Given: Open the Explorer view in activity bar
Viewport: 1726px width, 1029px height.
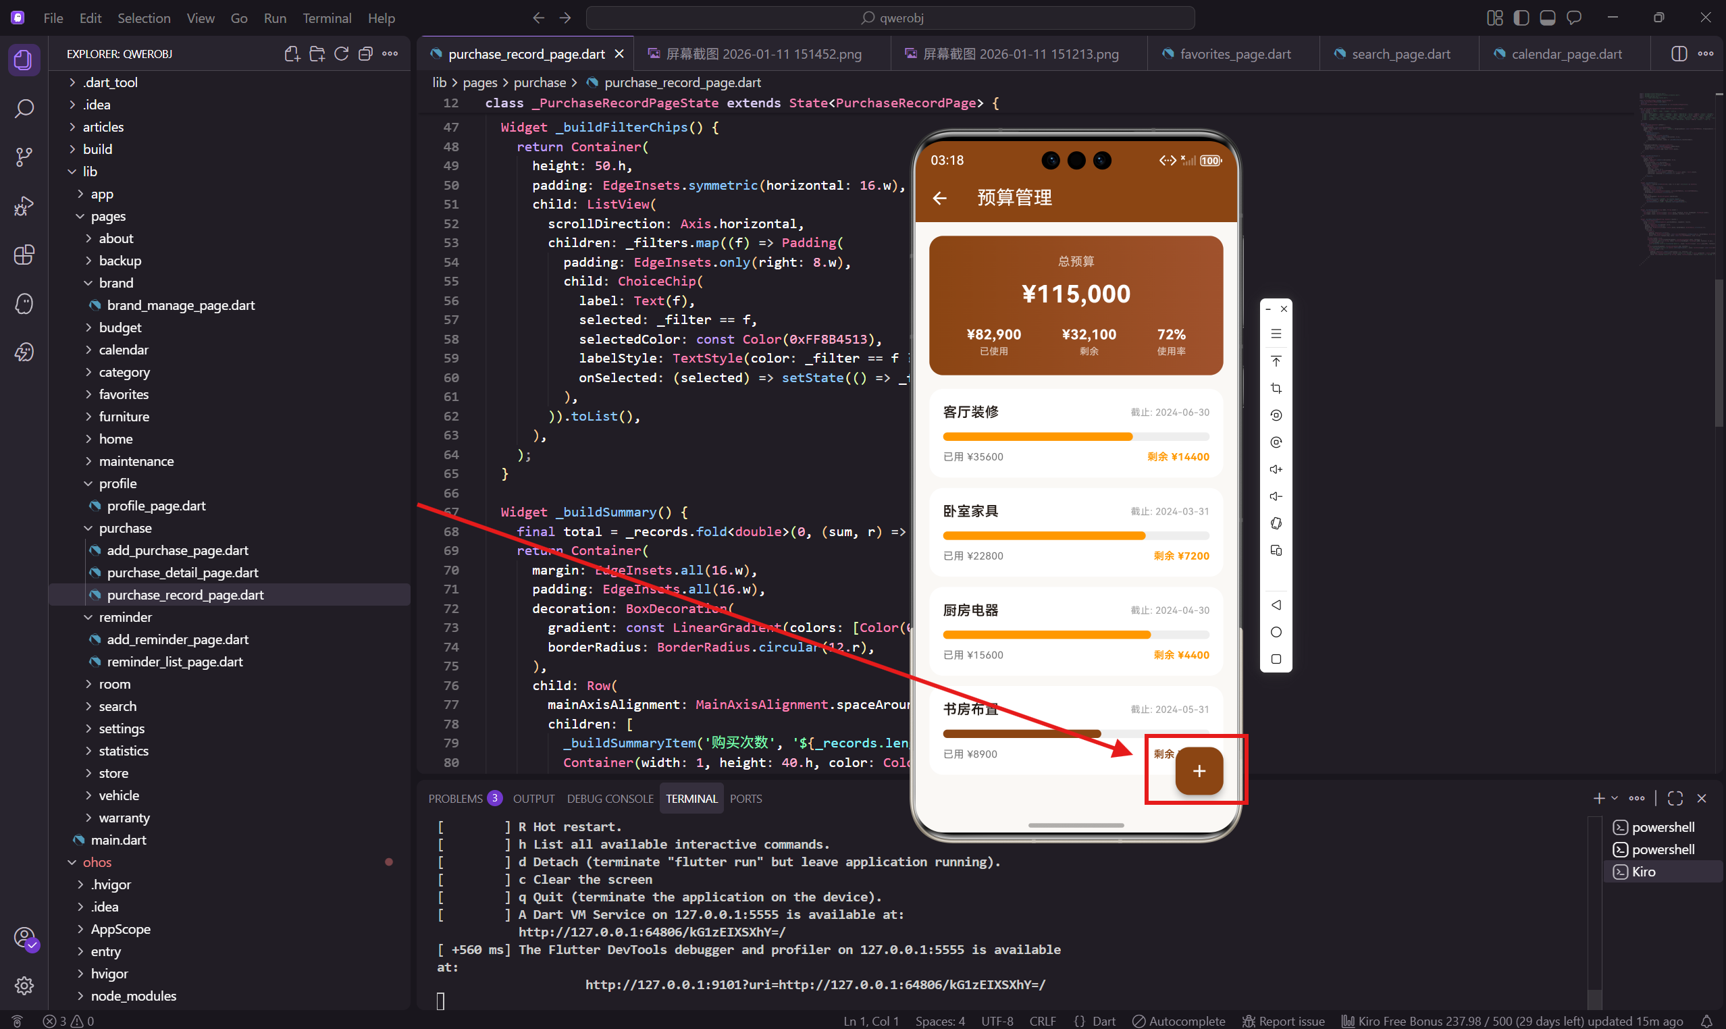Looking at the screenshot, I should tap(24, 60).
